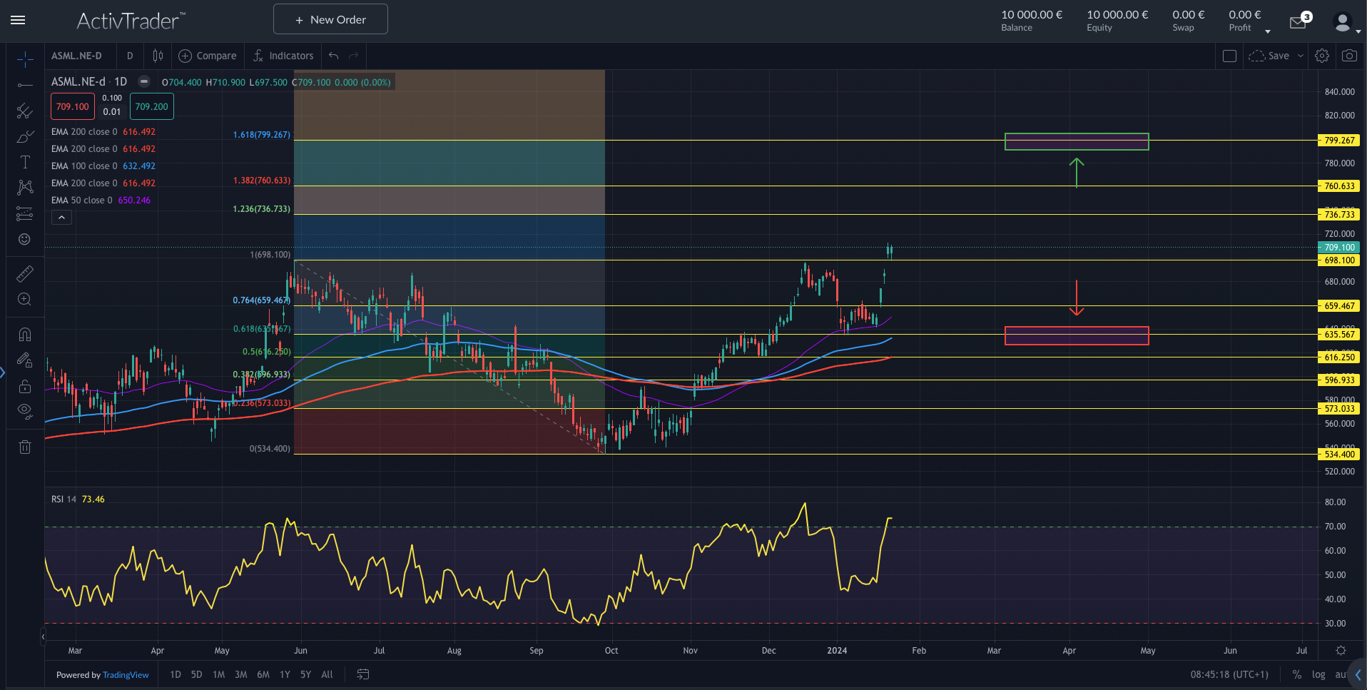
Task: Open the user account dropdown
Action: [x=1346, y=23]
